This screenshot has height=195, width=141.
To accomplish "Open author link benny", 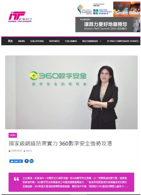I will [x=29, y=151].
